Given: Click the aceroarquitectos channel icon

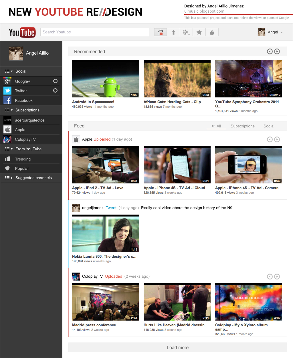Looking at the screenshot, I should tap(7, 120).
